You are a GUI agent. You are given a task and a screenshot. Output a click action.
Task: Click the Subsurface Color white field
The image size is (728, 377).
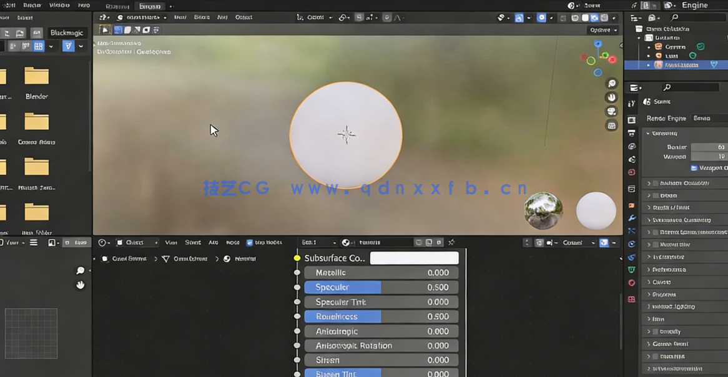414,258
